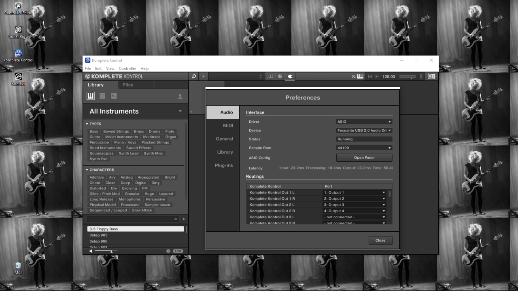
Task: Toggle the Distorted character tag
Action: coord(98,188)
